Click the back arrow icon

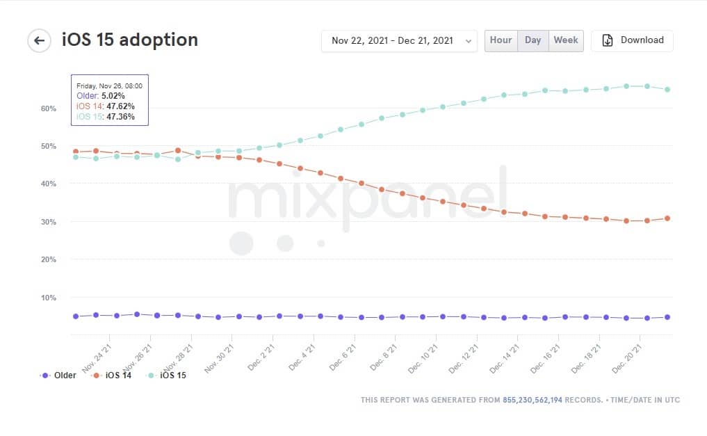coord(40,40)
